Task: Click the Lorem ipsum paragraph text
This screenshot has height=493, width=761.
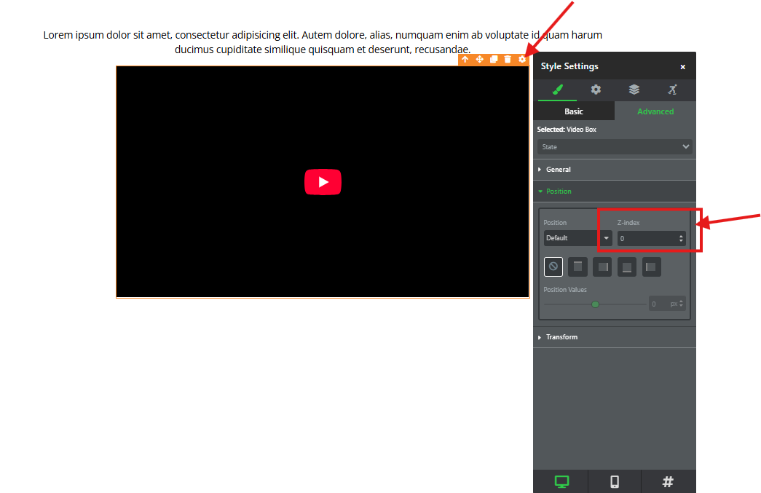Action: (x=323, y=42)
